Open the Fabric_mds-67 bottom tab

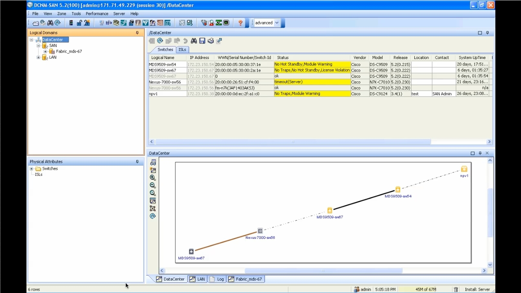[246, 279]
